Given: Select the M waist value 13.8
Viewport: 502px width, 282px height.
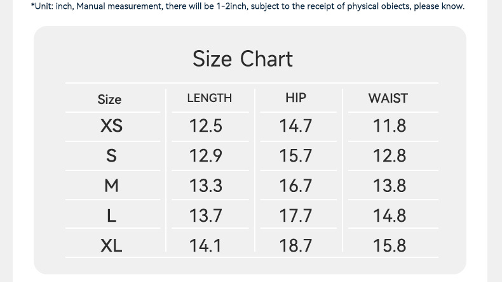Looking at the screenshot, I should pos(389,186).
